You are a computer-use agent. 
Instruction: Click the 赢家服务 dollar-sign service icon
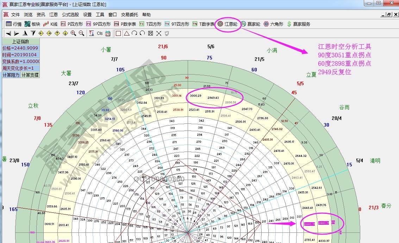point(289,25)
